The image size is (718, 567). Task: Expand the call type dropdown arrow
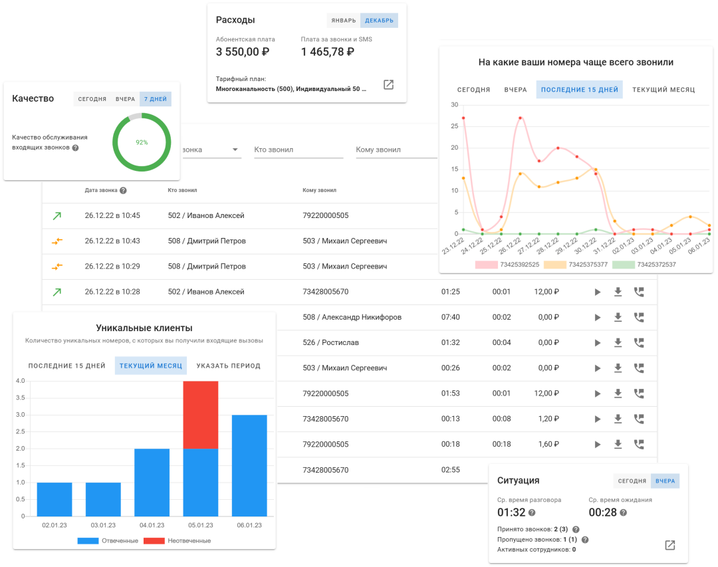[235, 150]
